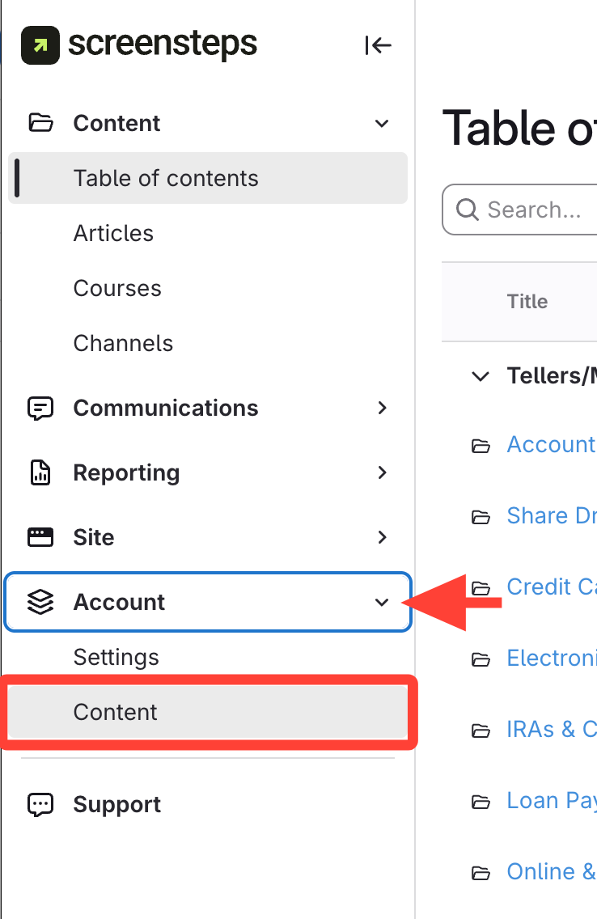
Task: Expand the Reporting submenu chevron
Action: [x=382, y=472]
